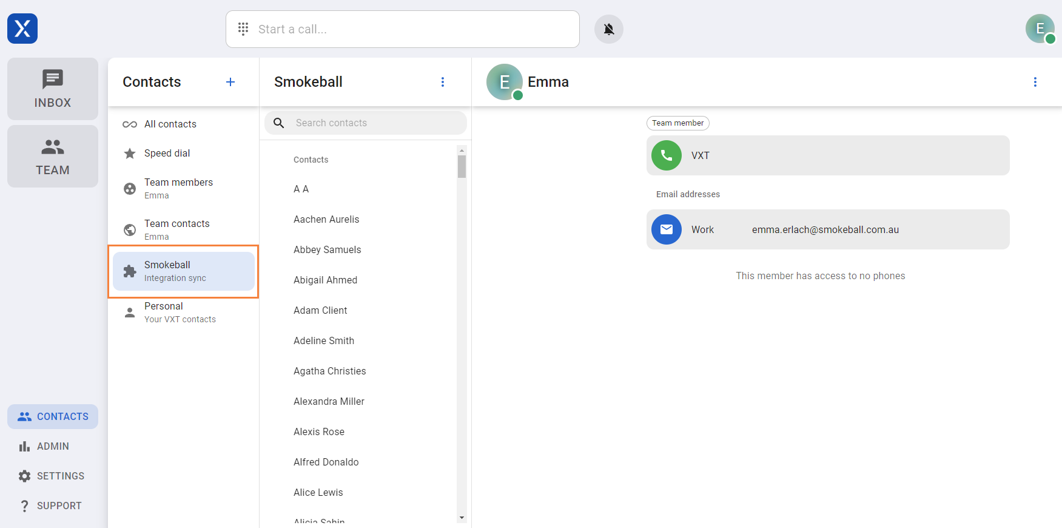Open the user profile avatar menu
The height and width of the screenshot is (528, 1062).
(x=1040, y=29)
